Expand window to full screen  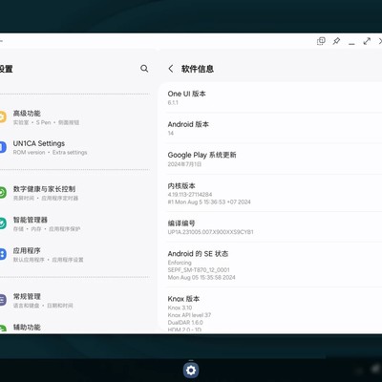tap(367, 41)
